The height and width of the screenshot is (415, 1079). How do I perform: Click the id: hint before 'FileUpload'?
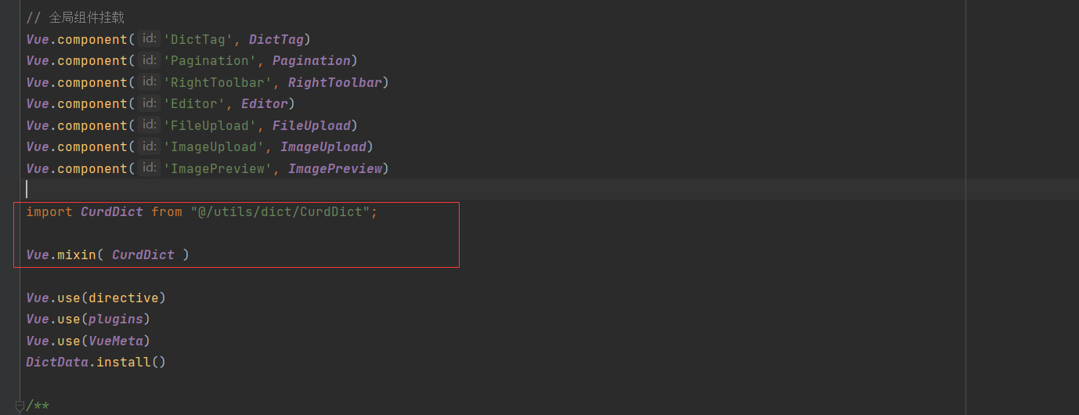point(150,125)
